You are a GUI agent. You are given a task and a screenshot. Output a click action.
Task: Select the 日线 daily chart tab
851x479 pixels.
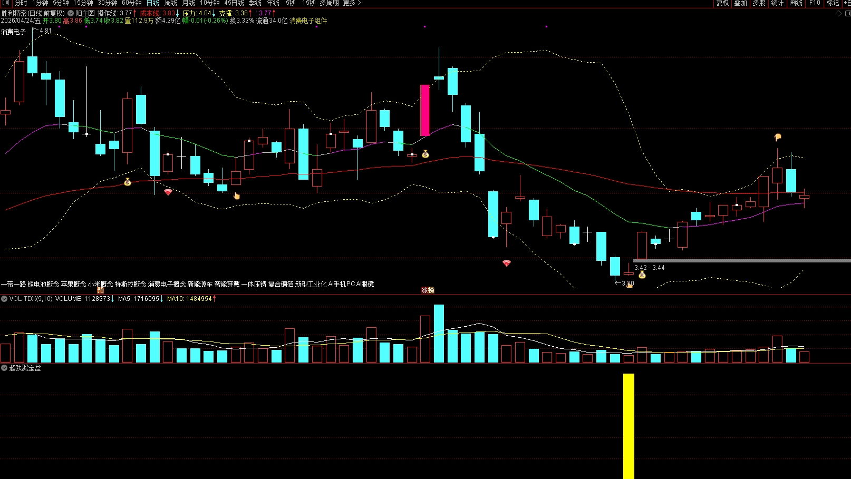click(x=153, y=3)
